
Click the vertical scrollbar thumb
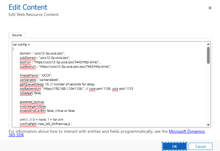click(x=208, y=55)
